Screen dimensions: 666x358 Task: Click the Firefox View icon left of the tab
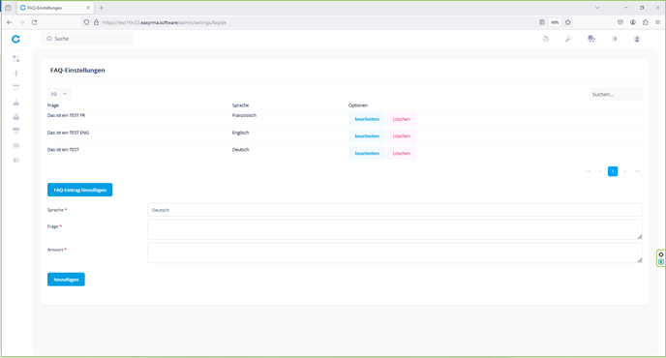8,8
